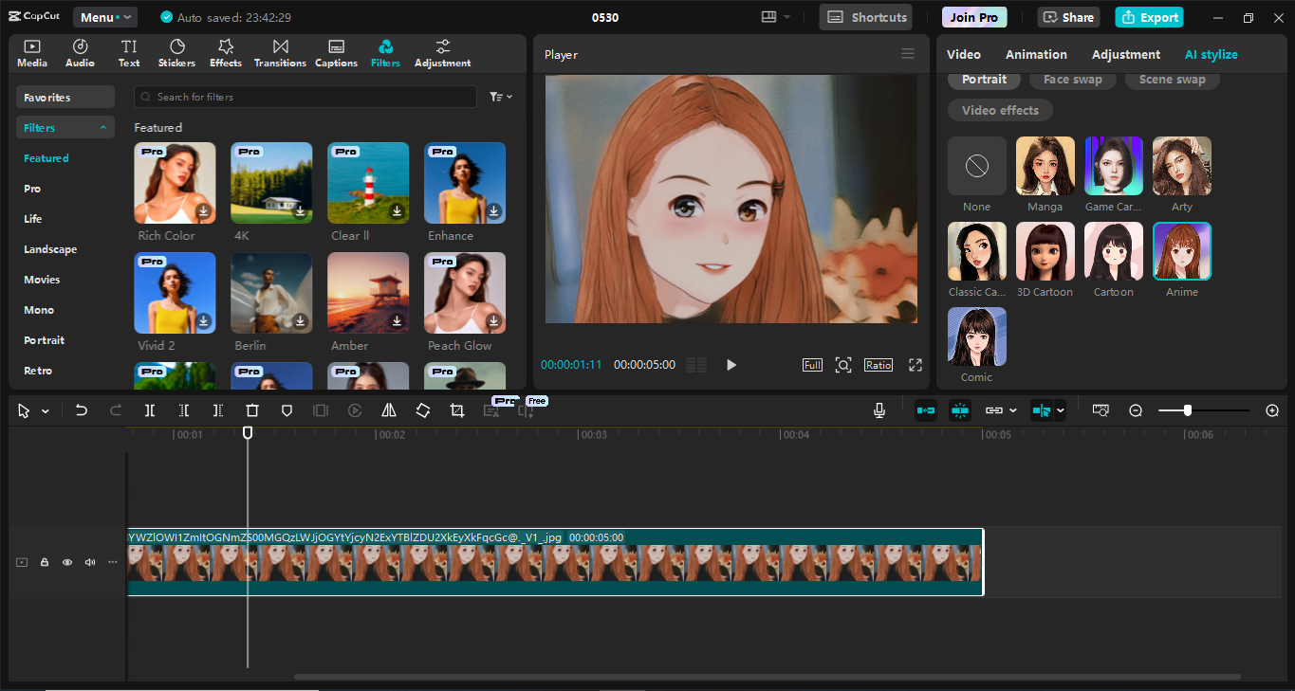Click the Export button
The width and height of the screenshot is (1295, 691).
(1149, 17)
